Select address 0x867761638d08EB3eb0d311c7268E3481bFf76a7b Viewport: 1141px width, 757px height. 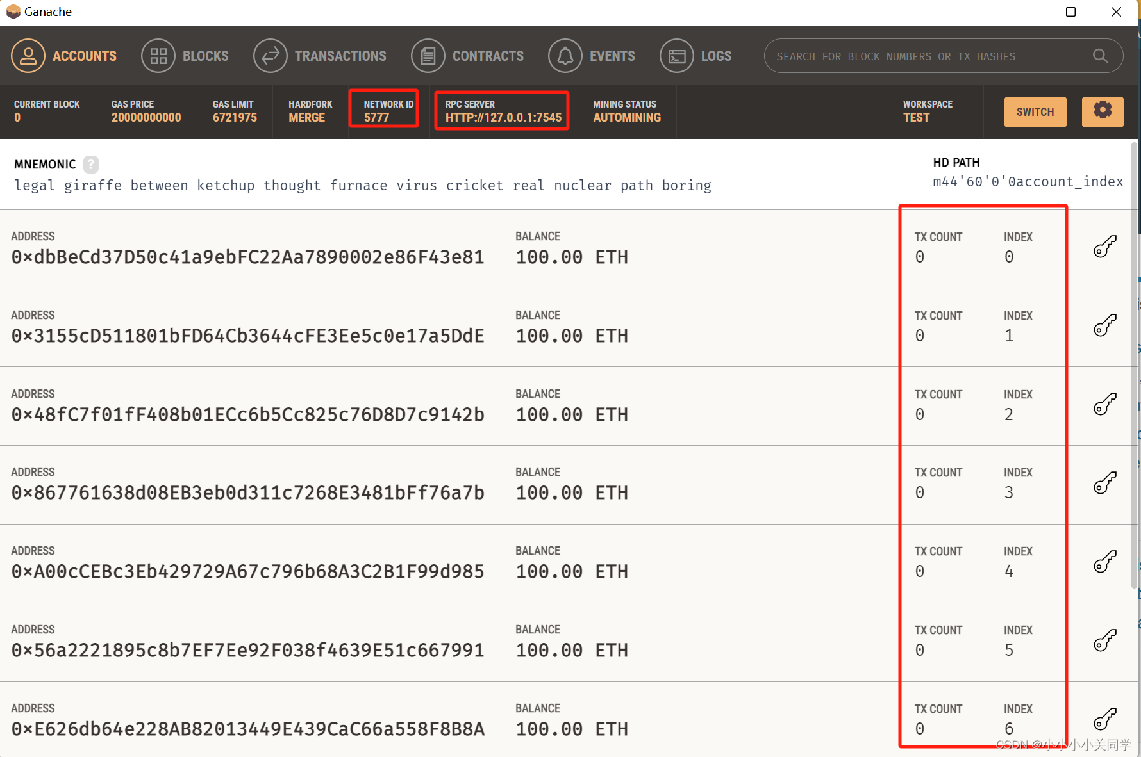247,493
